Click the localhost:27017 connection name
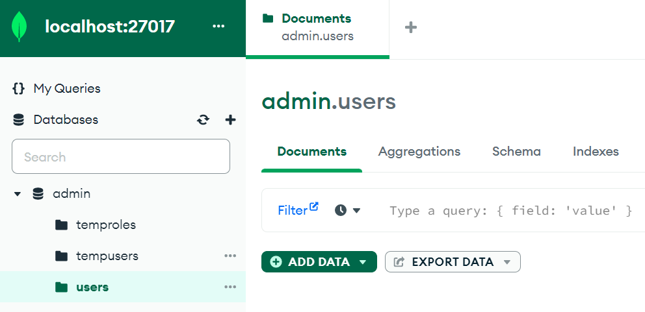The image size is (645, 312). coord(110,27)
